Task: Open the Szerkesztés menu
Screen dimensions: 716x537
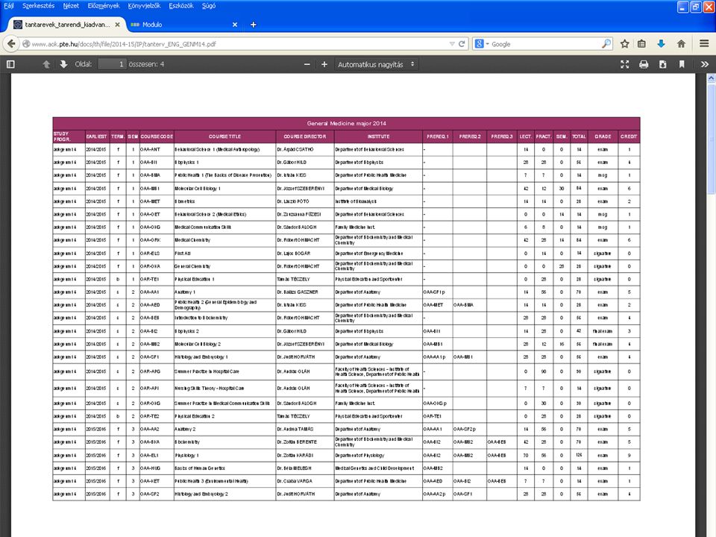Action: (38, 6)
